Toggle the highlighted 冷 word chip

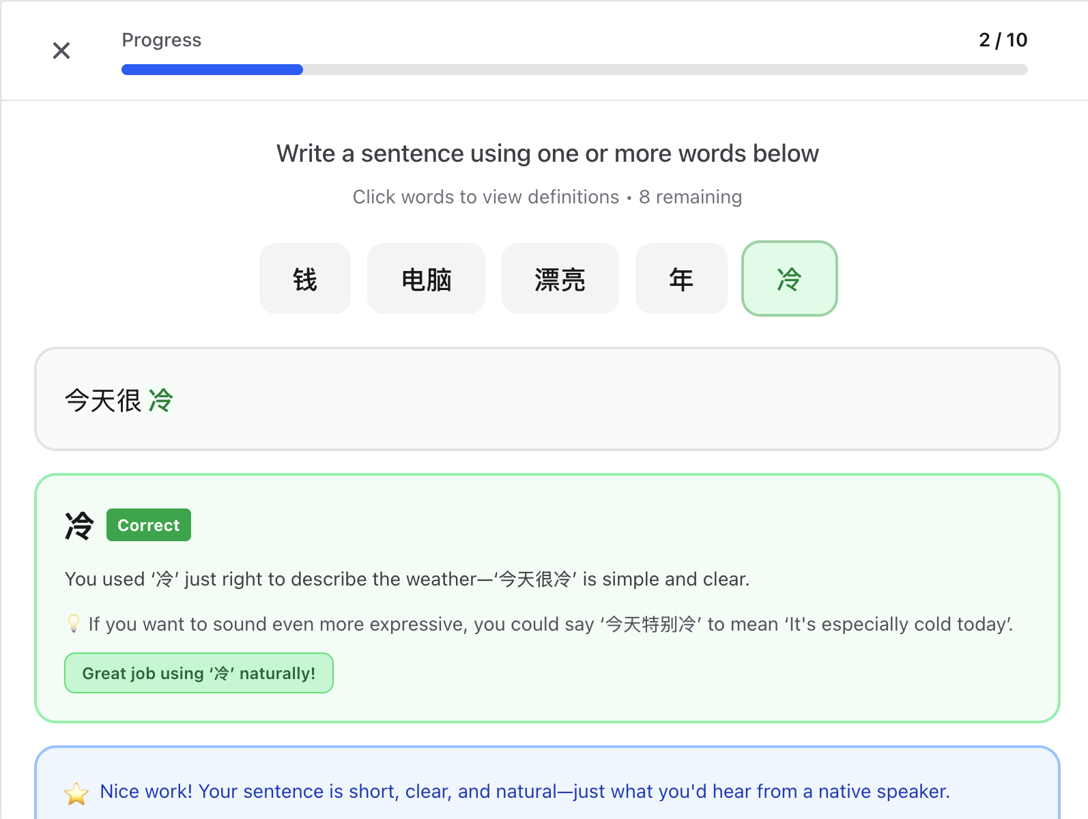[x=789, y=279]
